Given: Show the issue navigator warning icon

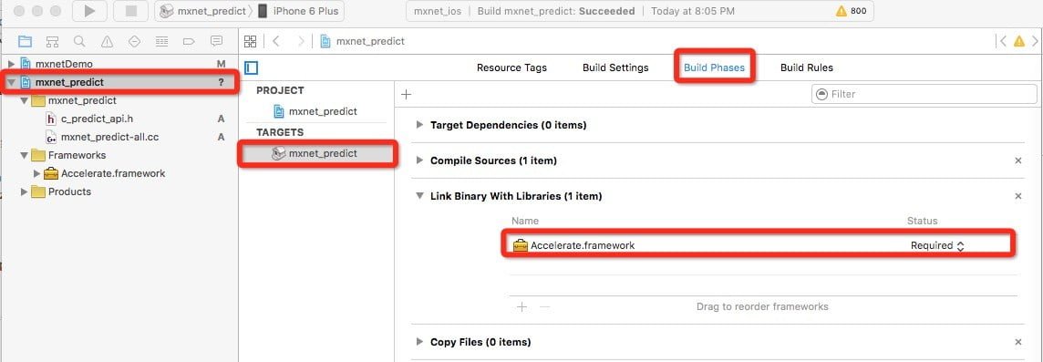Looking at the screenshot, I should [107, 42].
